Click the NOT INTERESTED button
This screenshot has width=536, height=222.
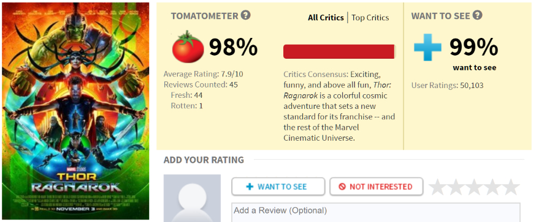[377, 187]
